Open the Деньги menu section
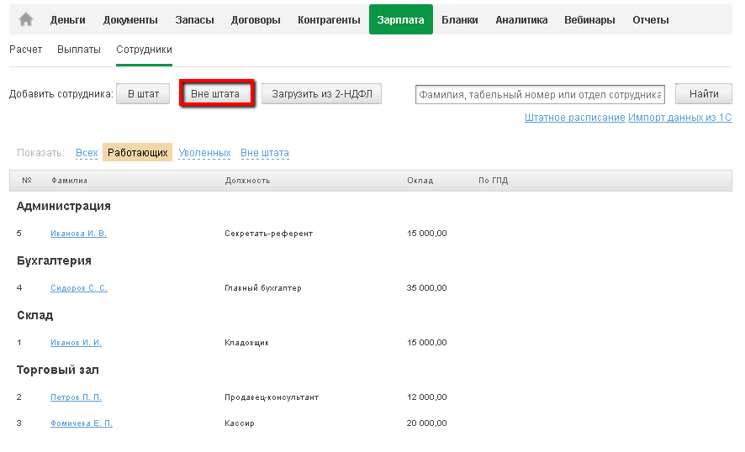745x452 pixels. click(68, 20)
